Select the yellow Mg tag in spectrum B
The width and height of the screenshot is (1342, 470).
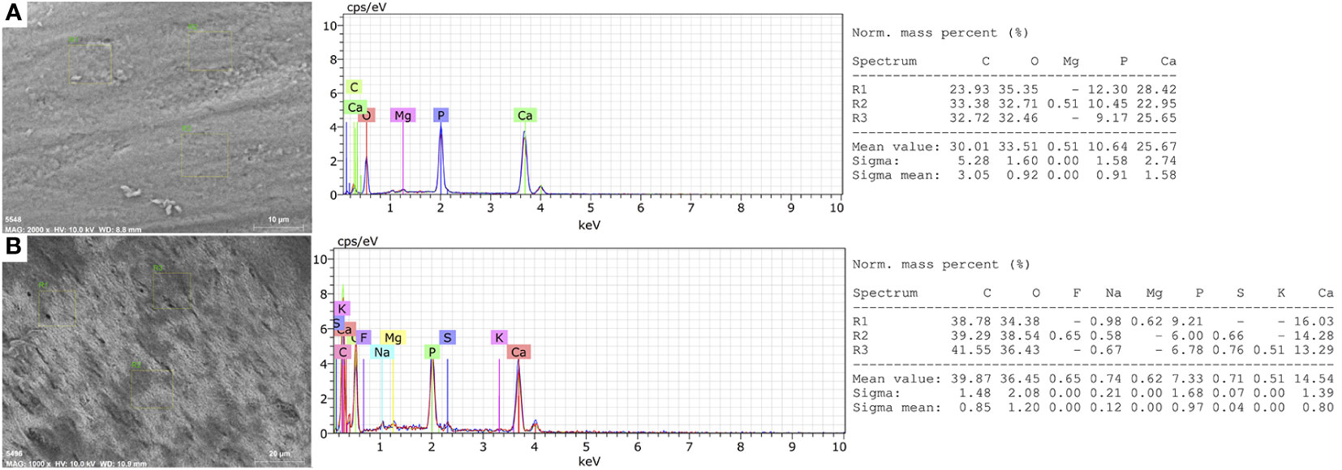(393, 337)
